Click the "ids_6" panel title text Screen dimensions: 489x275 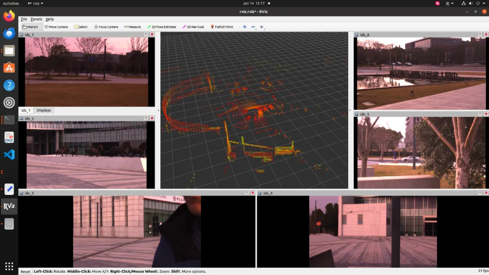pyautogui.click(x=364, y=34)
